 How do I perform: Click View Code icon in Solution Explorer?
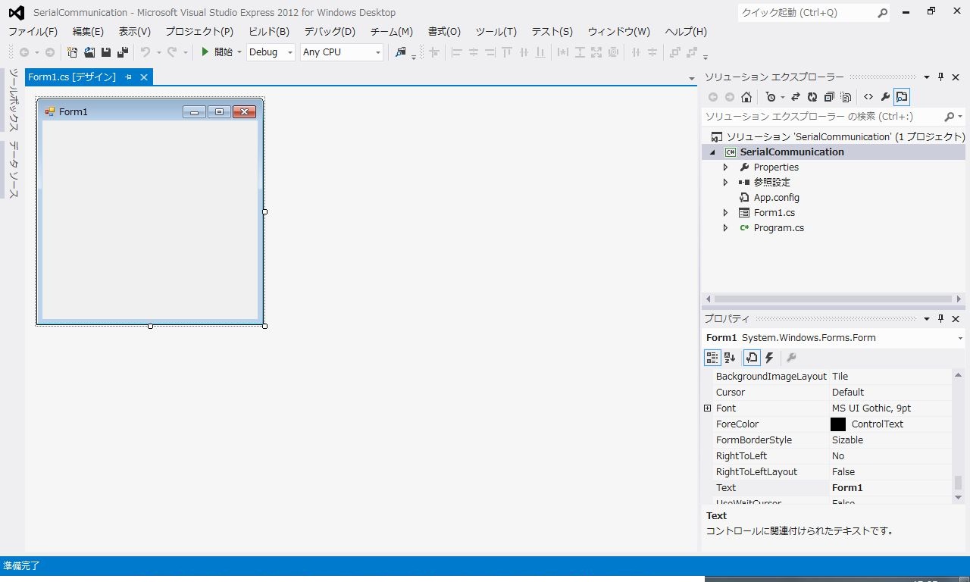(x=868, y=97)
